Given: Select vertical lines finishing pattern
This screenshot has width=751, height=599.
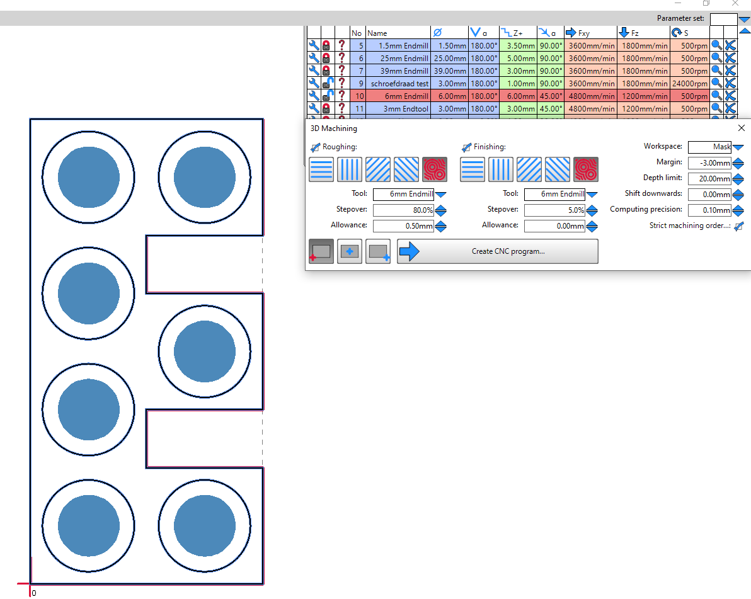Looking at the screenshot, I should pos(500,169).
